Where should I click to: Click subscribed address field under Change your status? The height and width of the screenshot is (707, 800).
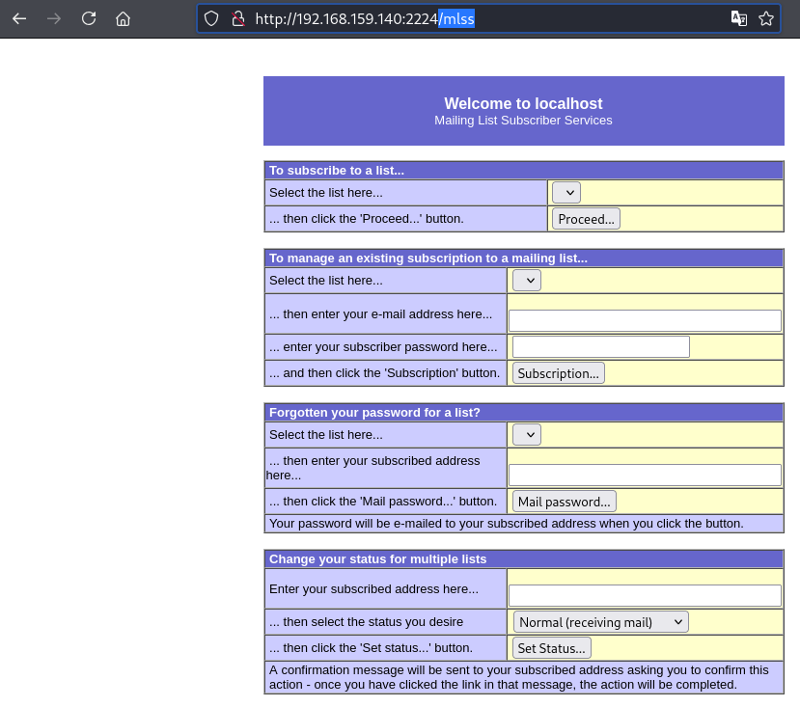tap(645, 596)
